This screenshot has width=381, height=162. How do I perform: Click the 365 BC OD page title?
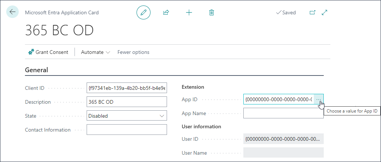pyautogui.click(x=59, y=31)
